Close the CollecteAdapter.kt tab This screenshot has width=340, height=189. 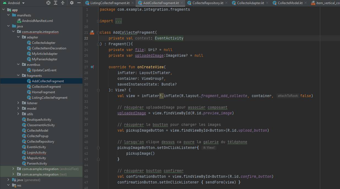pos(268,3)
